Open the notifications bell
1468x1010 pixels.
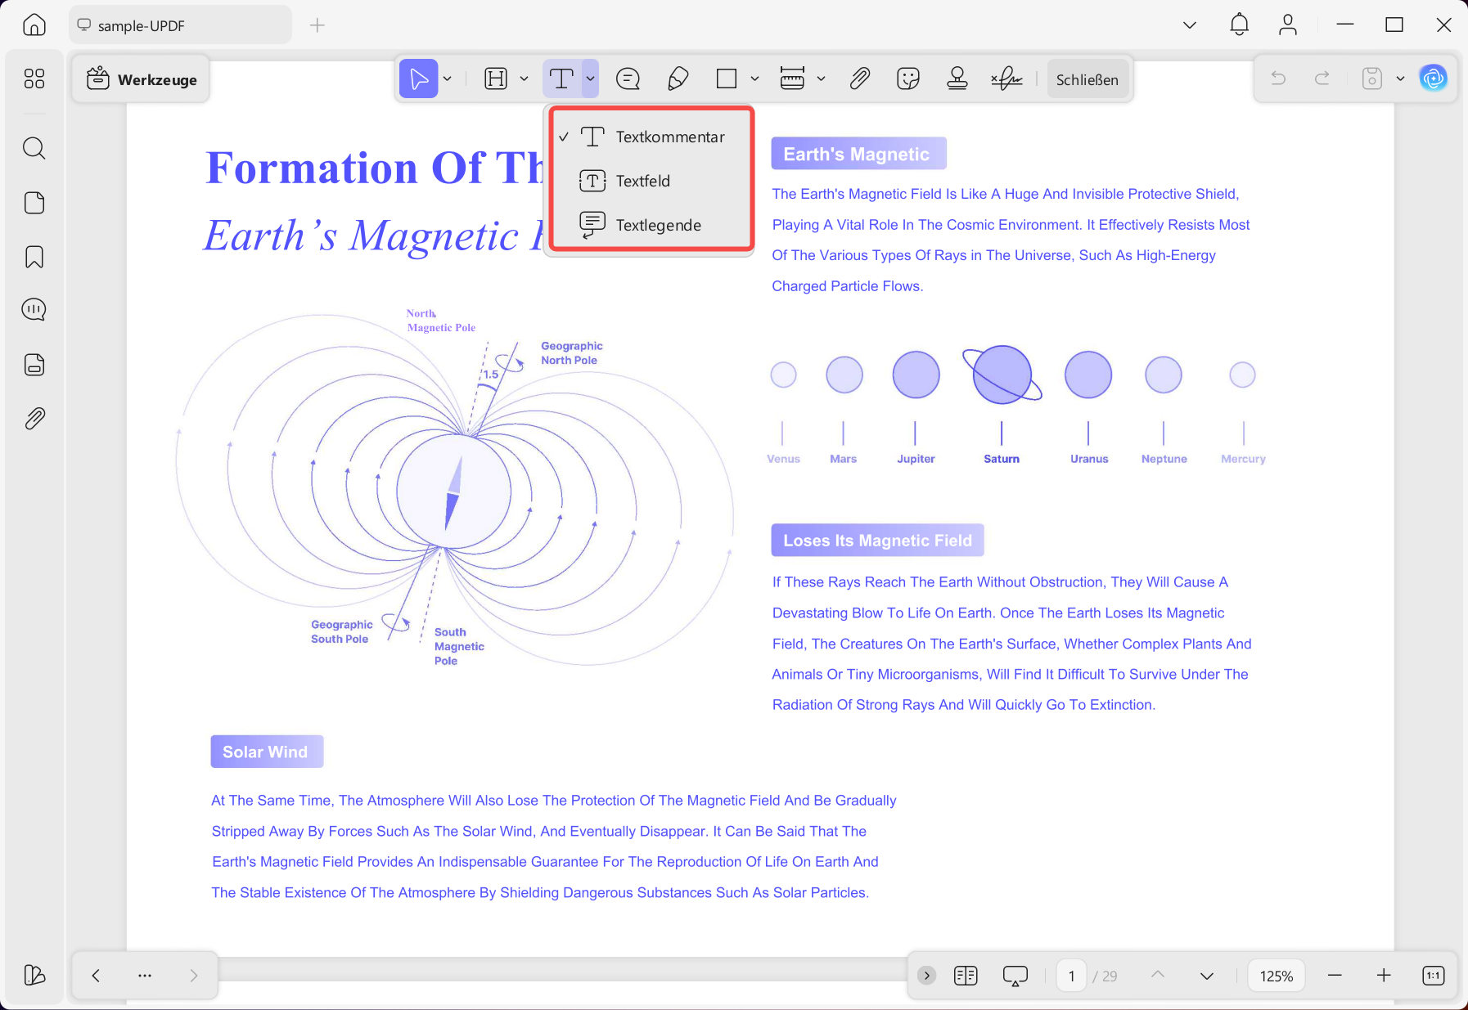1240,25
